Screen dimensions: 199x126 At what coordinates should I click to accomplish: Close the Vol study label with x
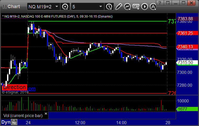(x=46, y=113)
